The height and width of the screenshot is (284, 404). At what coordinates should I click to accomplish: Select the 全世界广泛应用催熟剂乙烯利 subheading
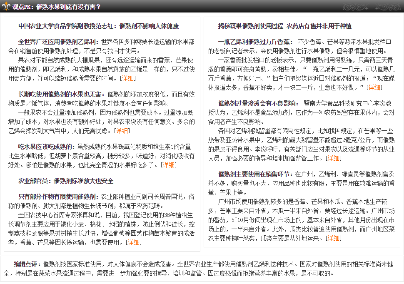point(58,42)
